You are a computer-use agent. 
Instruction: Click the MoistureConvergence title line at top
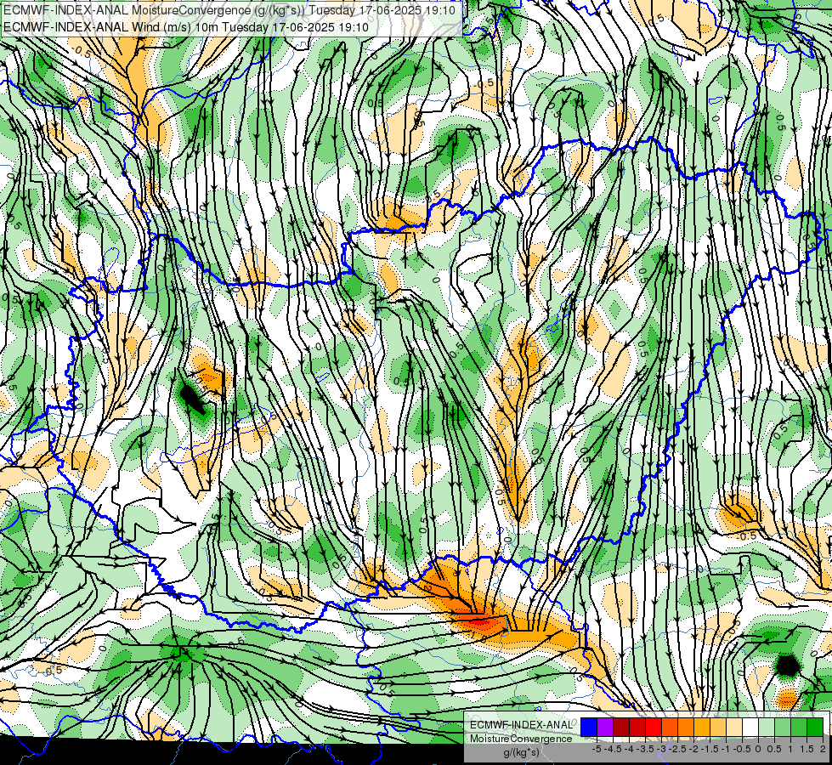tap(229, 10)
